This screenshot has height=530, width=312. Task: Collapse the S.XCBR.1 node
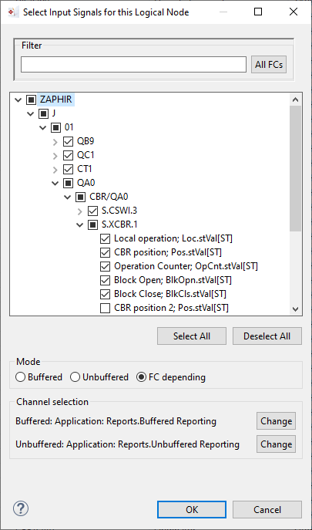click(80, 224)
